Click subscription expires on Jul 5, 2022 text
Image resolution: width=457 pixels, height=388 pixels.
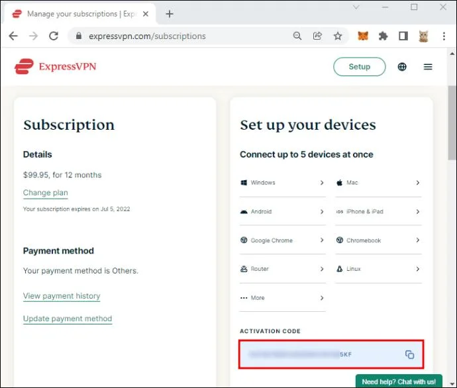[x=76, y=209]
